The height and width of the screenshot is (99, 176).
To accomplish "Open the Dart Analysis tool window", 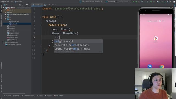I will (59, 95).
